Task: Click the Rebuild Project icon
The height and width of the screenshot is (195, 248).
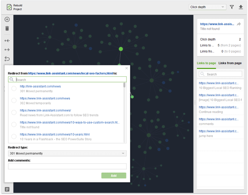Action: coord(9,7)
